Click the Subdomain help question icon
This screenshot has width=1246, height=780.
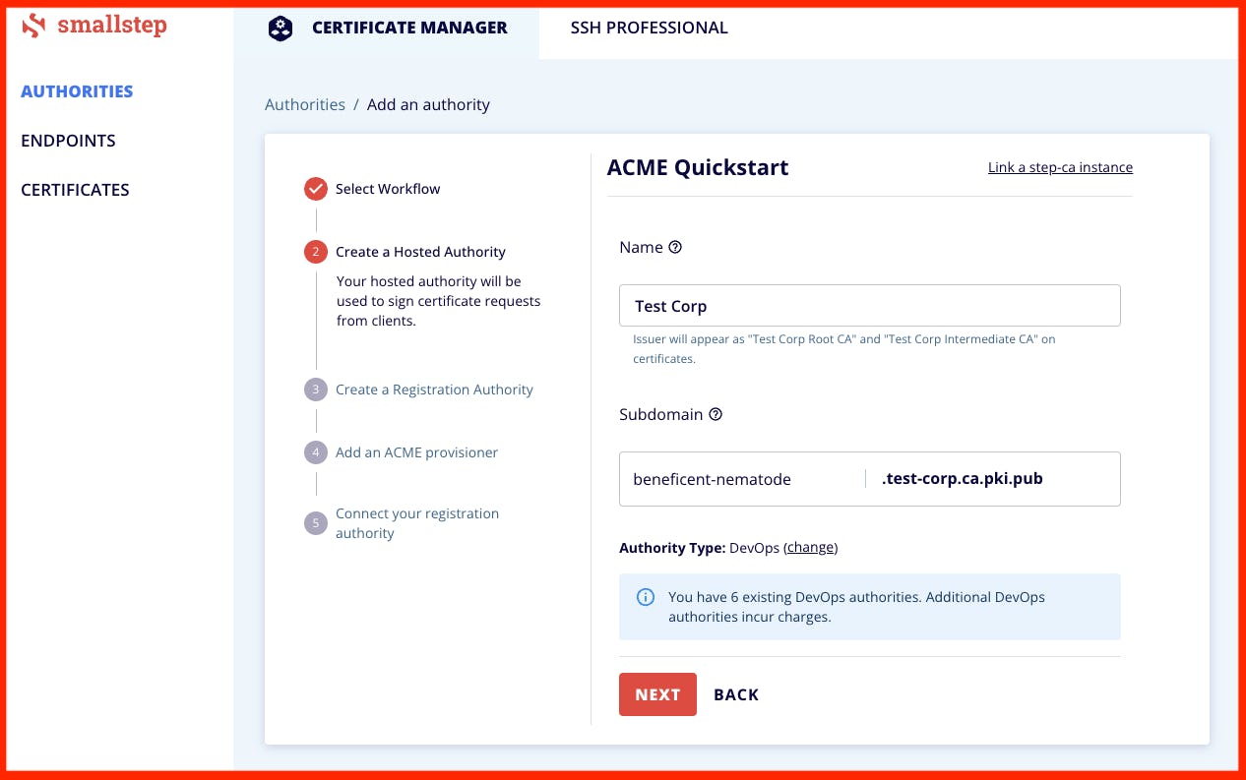click(716, 415)
